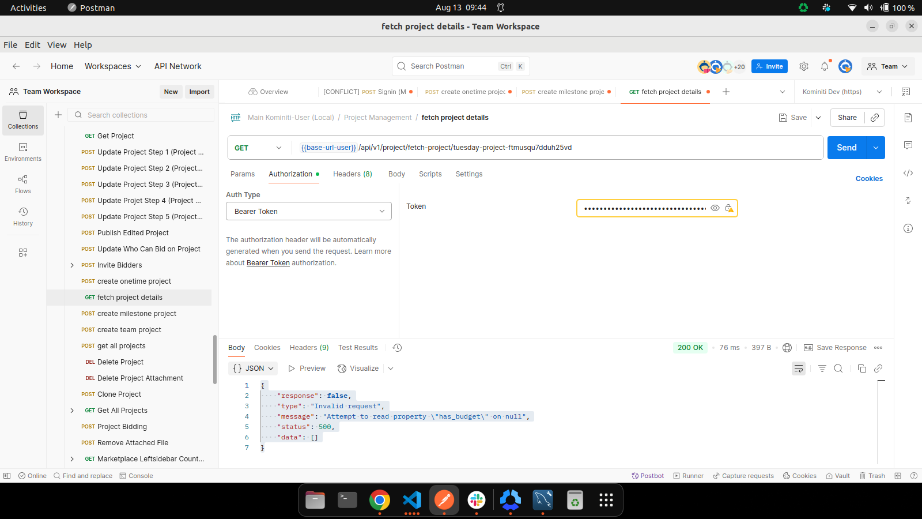The image size is (922, 519).
Task: Open the notifications bell icon
Action: (x=825, y=66)
